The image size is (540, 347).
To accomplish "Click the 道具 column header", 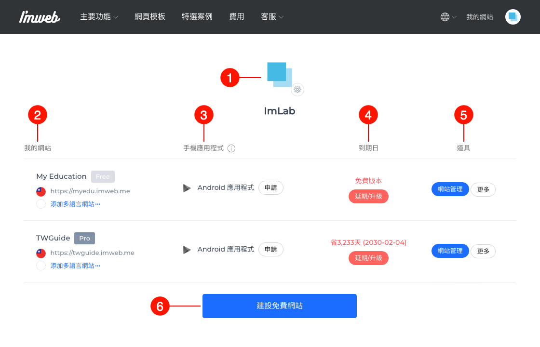I will pyautogui.click(x=463, y=148).
